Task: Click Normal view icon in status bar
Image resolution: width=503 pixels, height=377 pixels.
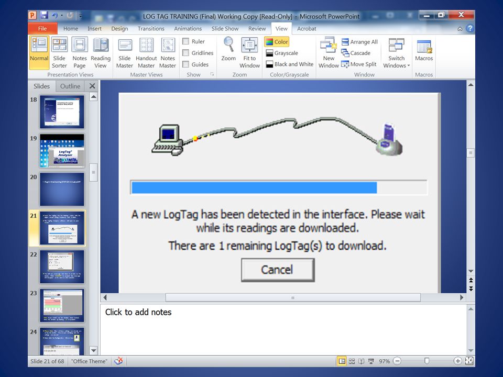Action: tap(342, 361)
